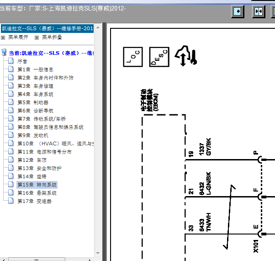Click the arrow-and-wrench diagnostic icon in diagram
Image resolution: width=275 pixels, height=261 pixels.
[x=186, y=56]
